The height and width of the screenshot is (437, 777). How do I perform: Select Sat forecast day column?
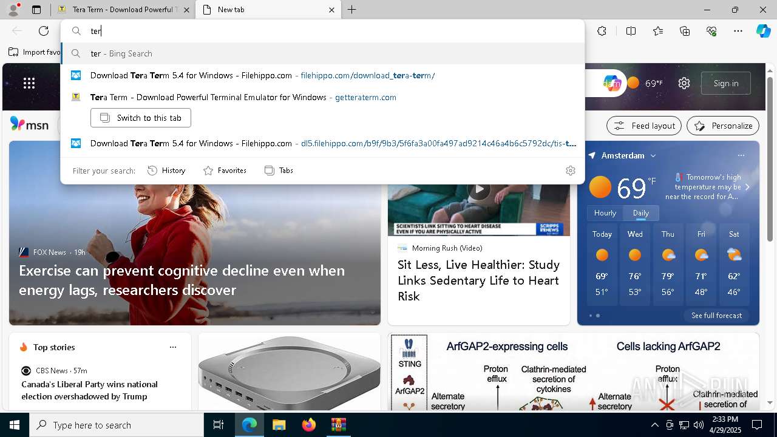coord(734,266)
